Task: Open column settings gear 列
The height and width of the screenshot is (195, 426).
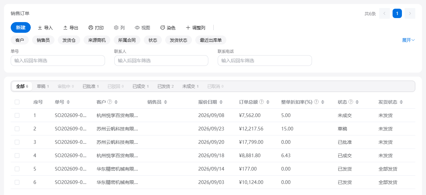Action: coord(116,27)
